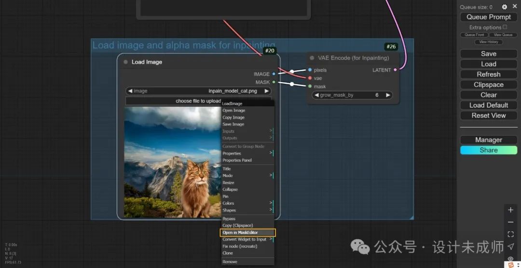Click the Share button
The width and height of the screenshot is (521, 268).
(x=488, y=150)
